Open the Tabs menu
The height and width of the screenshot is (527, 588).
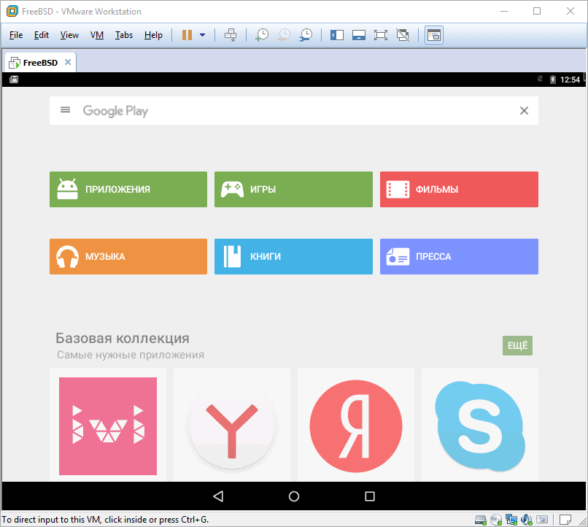[124, 35]
